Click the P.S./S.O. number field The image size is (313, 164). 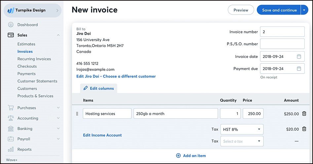[x=282, y=44]
